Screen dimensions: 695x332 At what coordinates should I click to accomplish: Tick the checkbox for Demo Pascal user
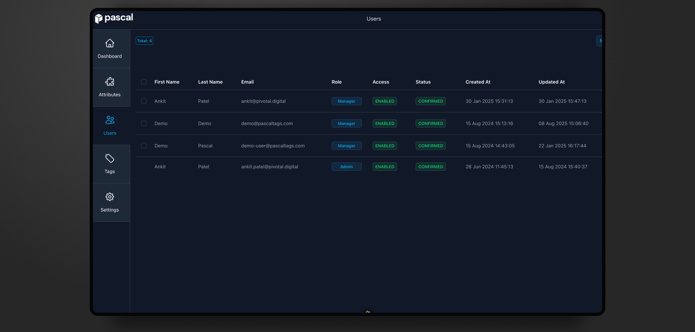click(x=144, y=146)
